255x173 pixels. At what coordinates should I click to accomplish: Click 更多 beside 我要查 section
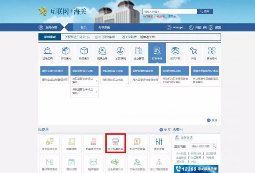[x=165, y=130]
